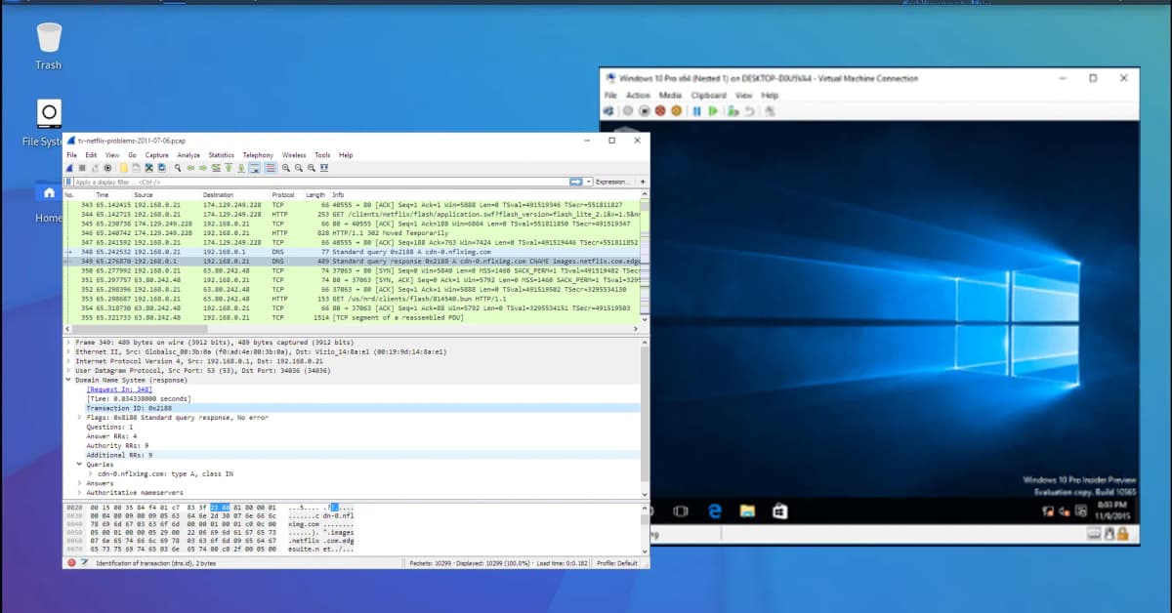
Task: Click the resize columns toolbar icon
Action: tap(322, 168)
